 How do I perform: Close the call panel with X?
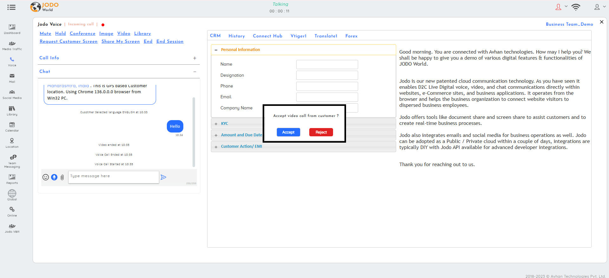pyautogui.click(x=602, y=22)
